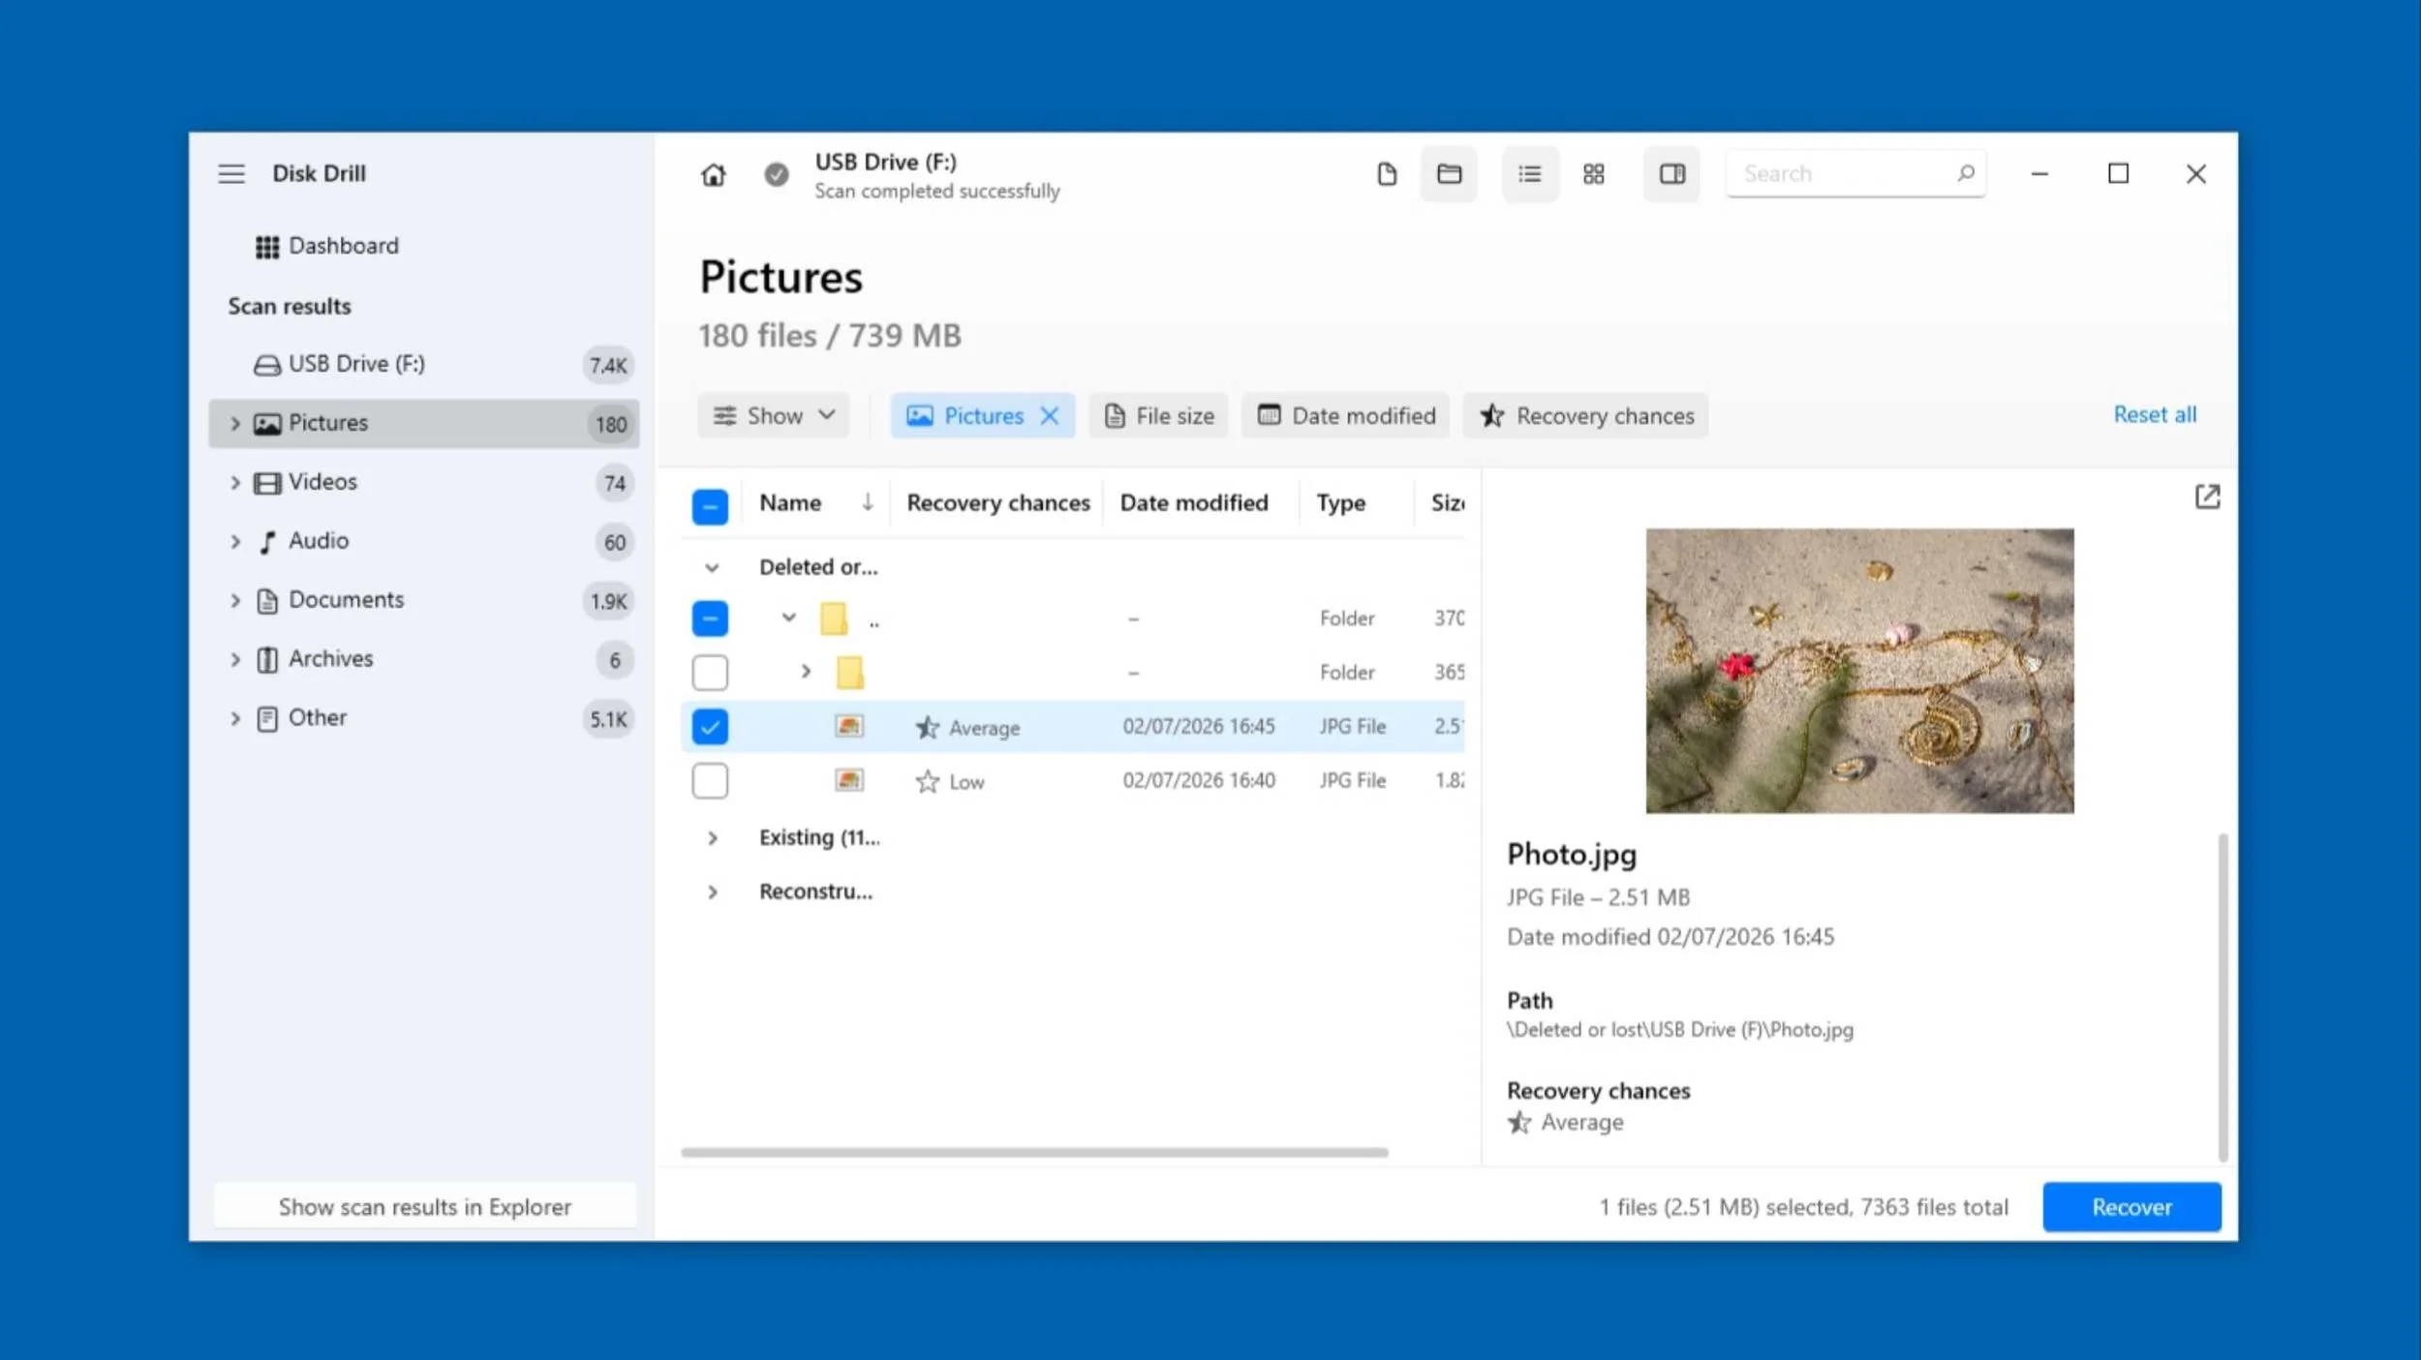The height and width of the screenshot is (1360, 2421).
Task: Switch to folder view icon
Action: (1449, 174)
